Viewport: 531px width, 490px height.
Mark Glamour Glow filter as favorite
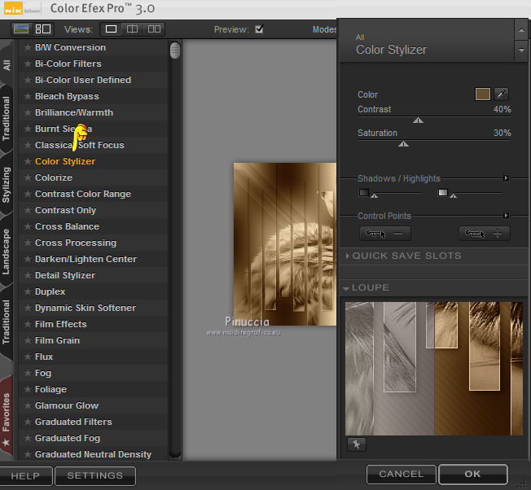pyautogui.click(x=28, y=406)
